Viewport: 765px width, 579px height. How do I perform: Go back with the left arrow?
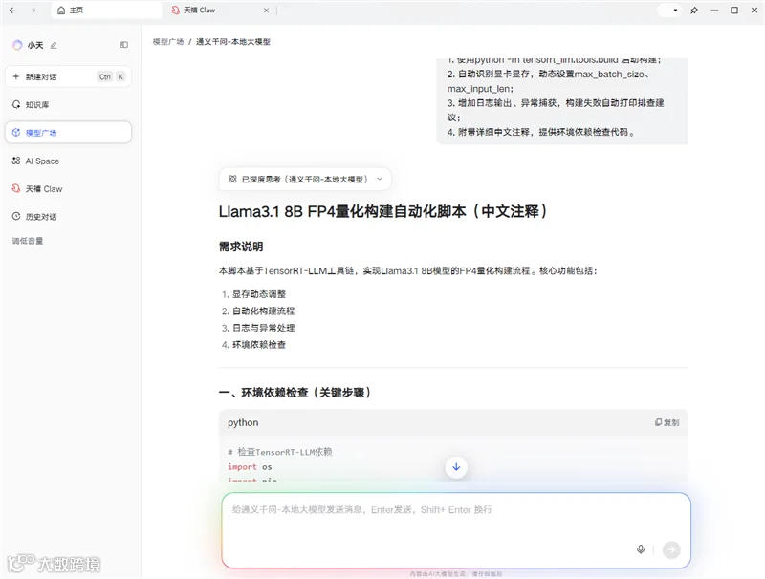coord(12,11)
